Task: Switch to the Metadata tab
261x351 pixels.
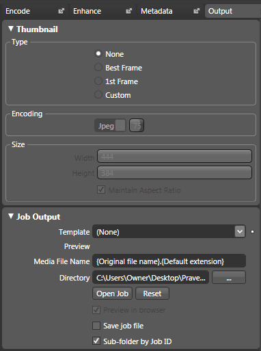Action: click(x=170, y=11)
